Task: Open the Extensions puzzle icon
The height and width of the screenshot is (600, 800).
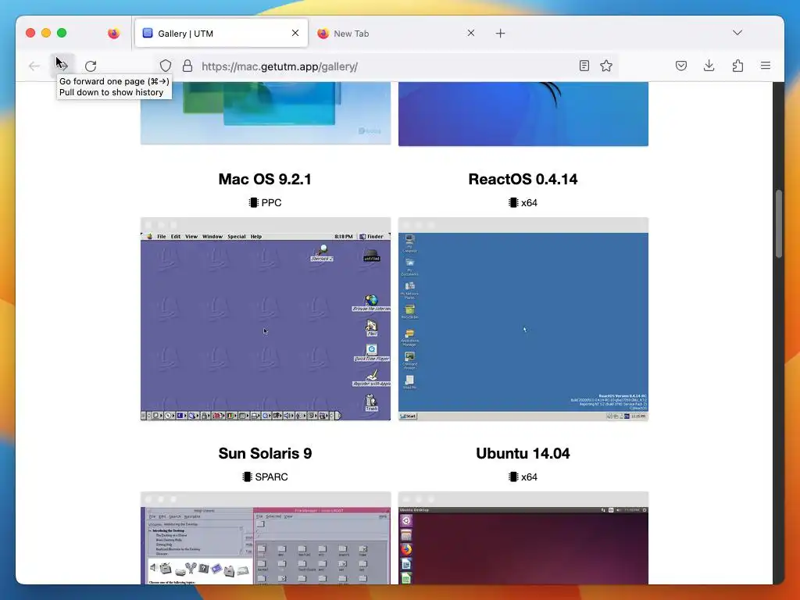Action: [737, 66]
